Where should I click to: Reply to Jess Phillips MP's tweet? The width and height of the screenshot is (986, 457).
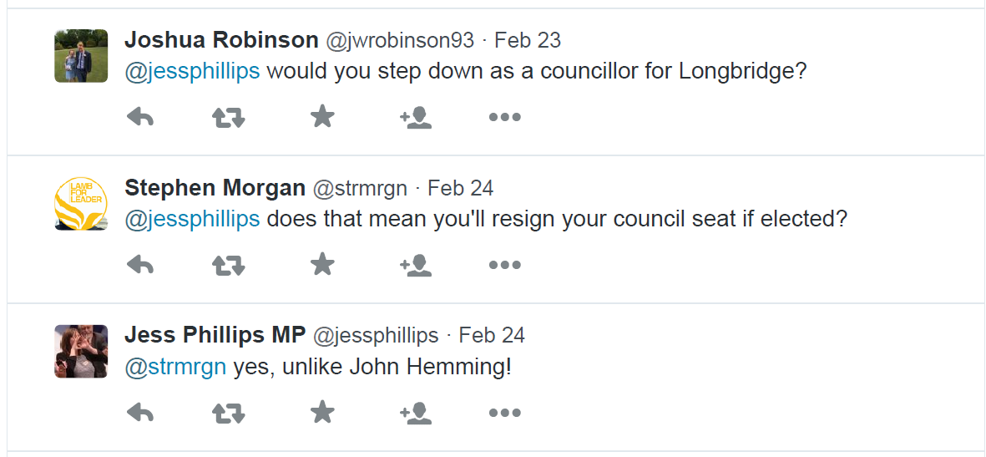(x=140, y=413)
